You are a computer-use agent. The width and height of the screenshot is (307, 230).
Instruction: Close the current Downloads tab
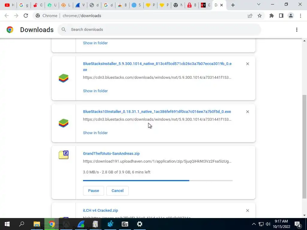tap(222, 5)
